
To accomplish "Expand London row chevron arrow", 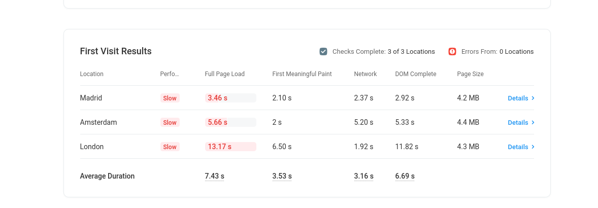I will (x=533, y=147).
